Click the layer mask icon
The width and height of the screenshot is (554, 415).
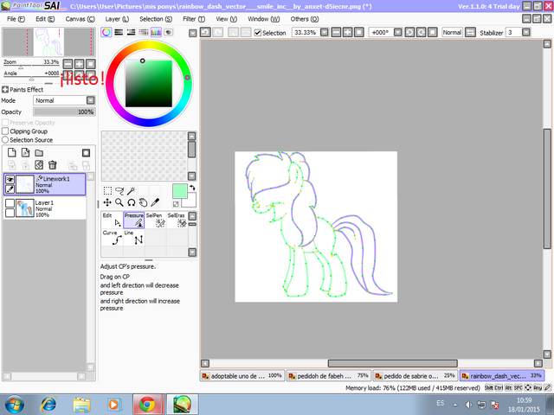click(x=86, y=152)
